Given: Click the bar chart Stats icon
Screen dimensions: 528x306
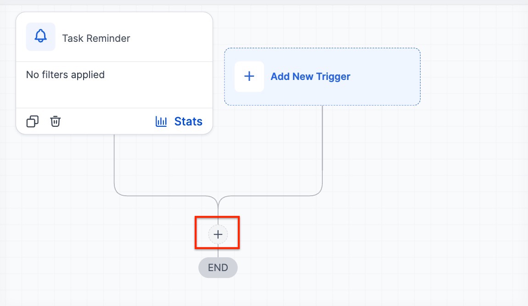Looking at the screenshot, I should click(x=161, y=121).
